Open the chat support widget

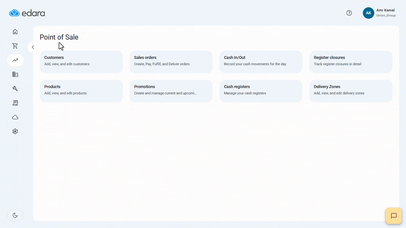394,216
